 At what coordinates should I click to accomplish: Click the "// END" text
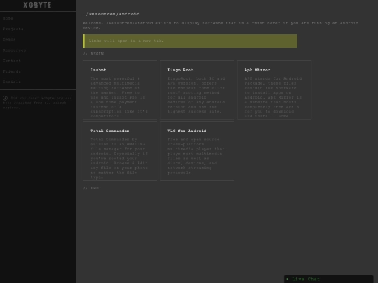click(x=90, y=188)
